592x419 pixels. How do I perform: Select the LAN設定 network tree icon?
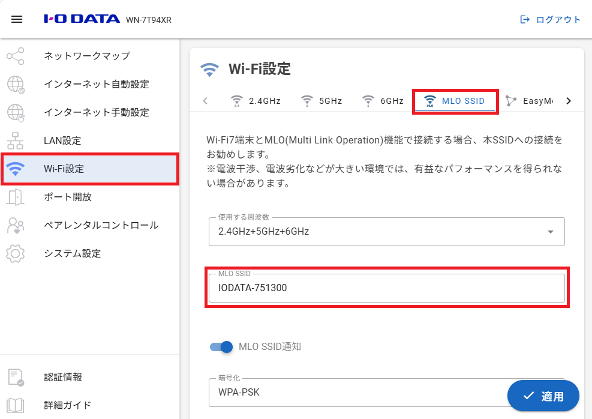point(15,140)
